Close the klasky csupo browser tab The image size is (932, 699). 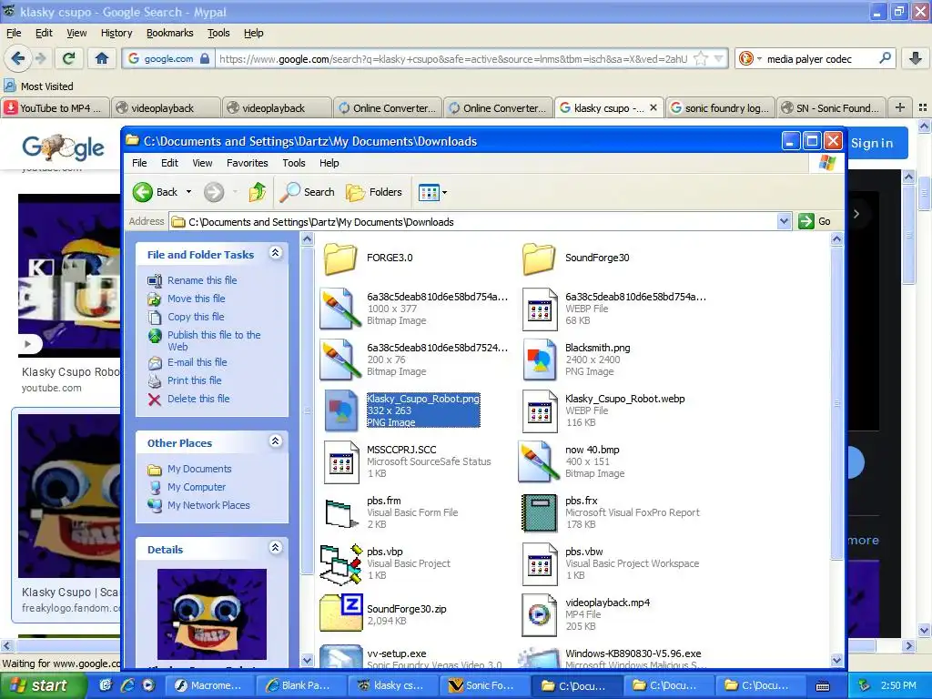(x=653, y=107)
